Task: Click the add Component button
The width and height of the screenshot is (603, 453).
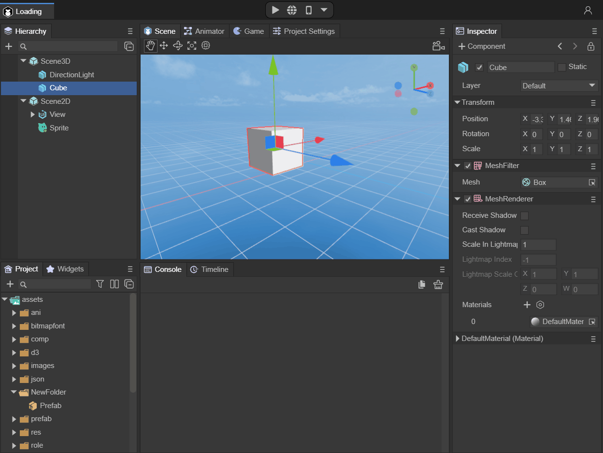Action: click(x=482, y=46)
